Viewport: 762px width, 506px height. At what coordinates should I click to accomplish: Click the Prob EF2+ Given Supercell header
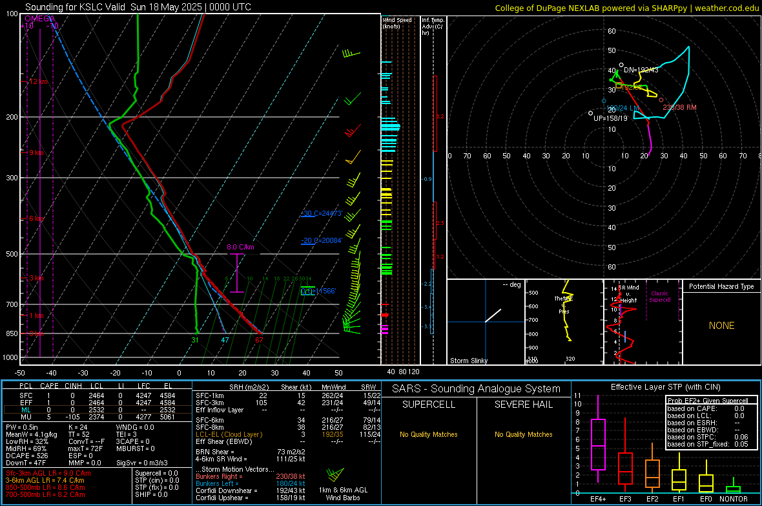pos(708,401)
